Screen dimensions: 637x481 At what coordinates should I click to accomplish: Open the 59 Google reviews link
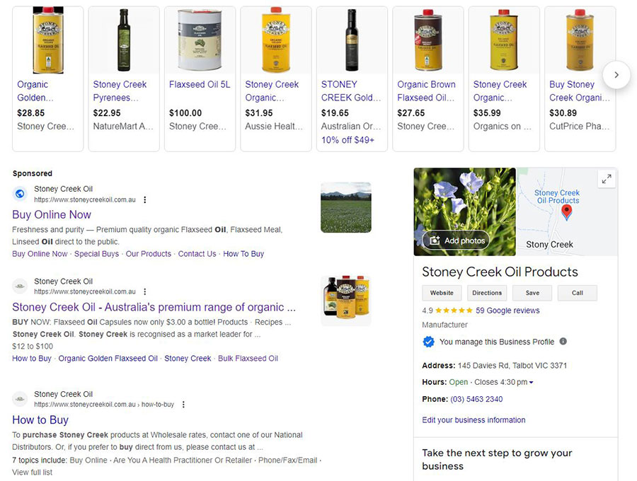coord(510,311)
